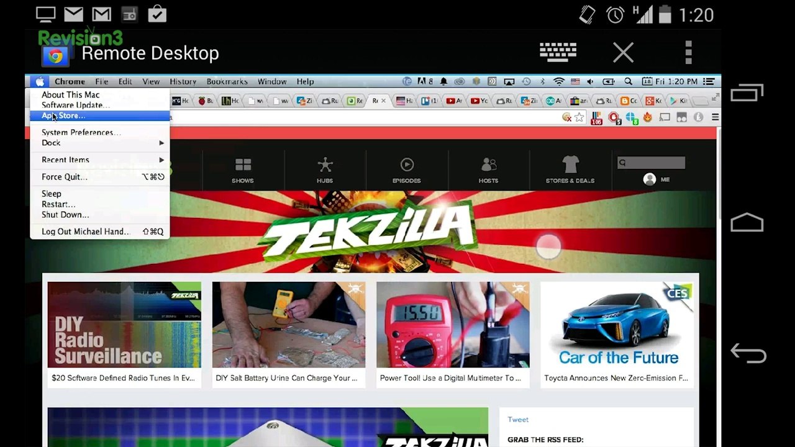The width and height of the screenshot is (795, 447).
Task: Open Car of the Future thumbnail
Action: [x=617, y=325]
